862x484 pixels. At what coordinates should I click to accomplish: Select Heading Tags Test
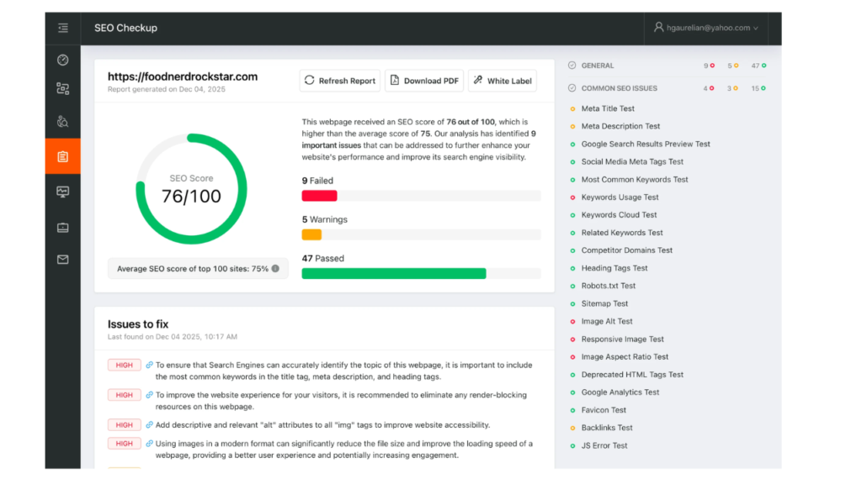614,268
